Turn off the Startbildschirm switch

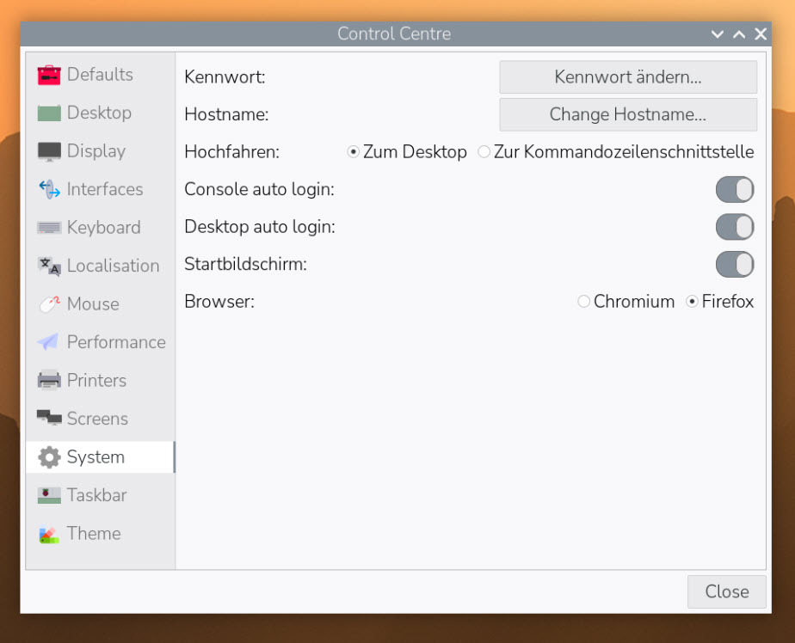click(734, 264)
